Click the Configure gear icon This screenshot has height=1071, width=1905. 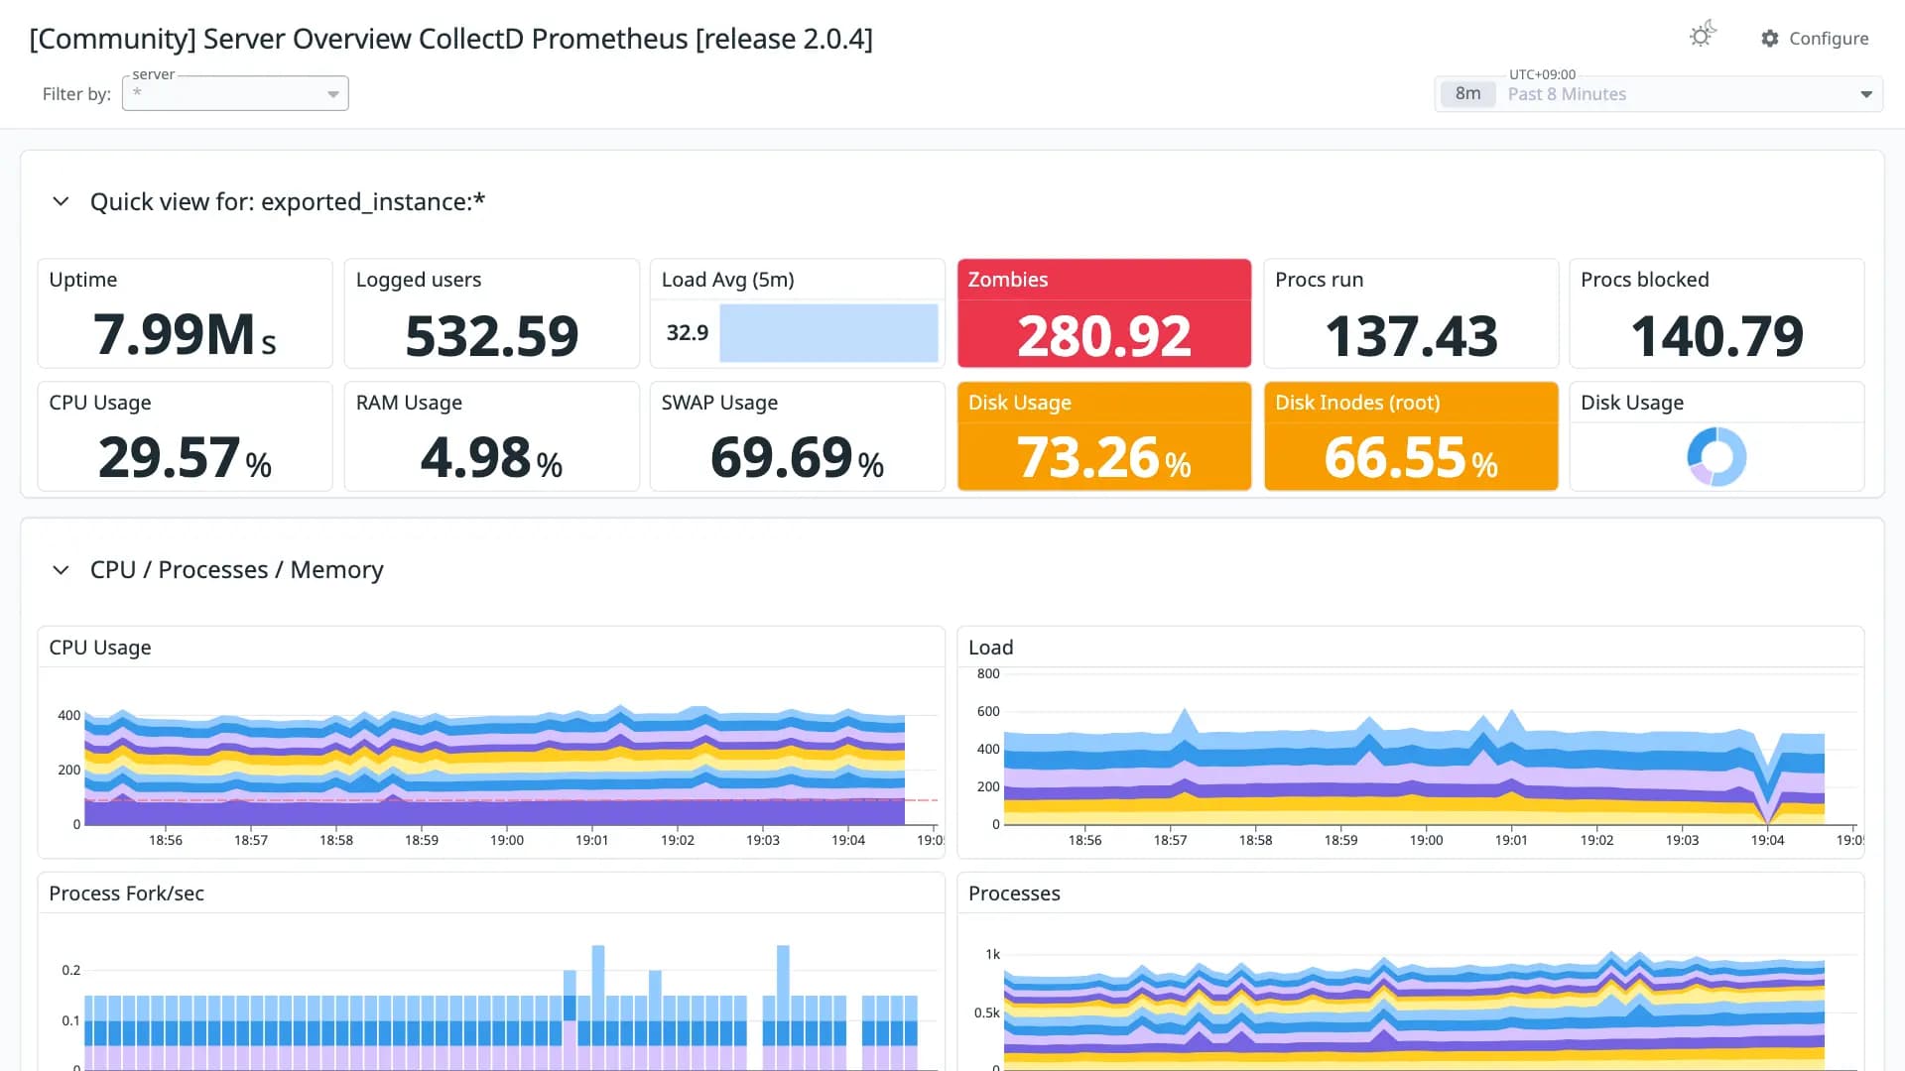(x=1770, y=38)
